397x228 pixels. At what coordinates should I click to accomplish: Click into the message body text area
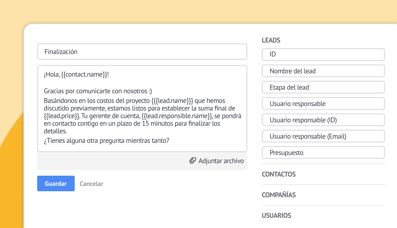pos(142,109)
